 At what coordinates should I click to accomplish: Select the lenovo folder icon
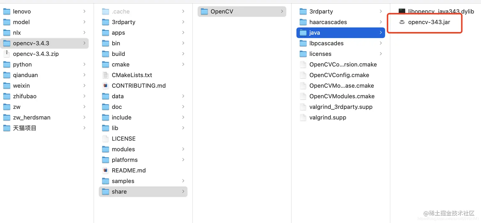point(7,11)
